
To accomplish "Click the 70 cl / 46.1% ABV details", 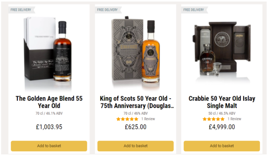I will point(49,113).
